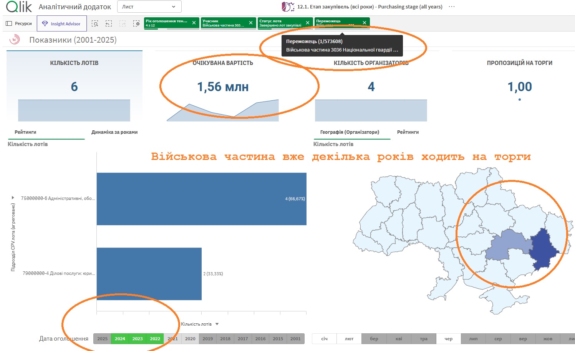Click the dark blue Donetsk region on map
The image size is (575, 351).
point(542,250)
